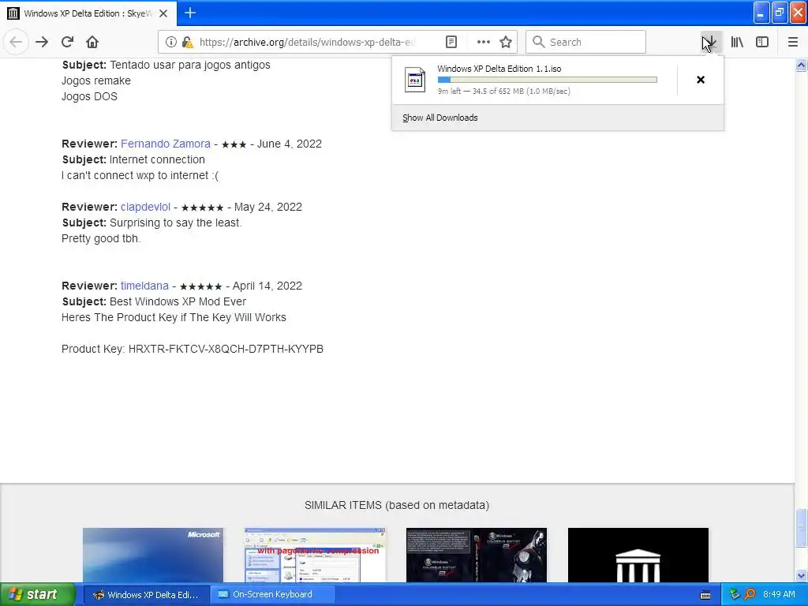Click scrollbar down arrow
This screenshot has height=606, width=808.
point(802,575)
